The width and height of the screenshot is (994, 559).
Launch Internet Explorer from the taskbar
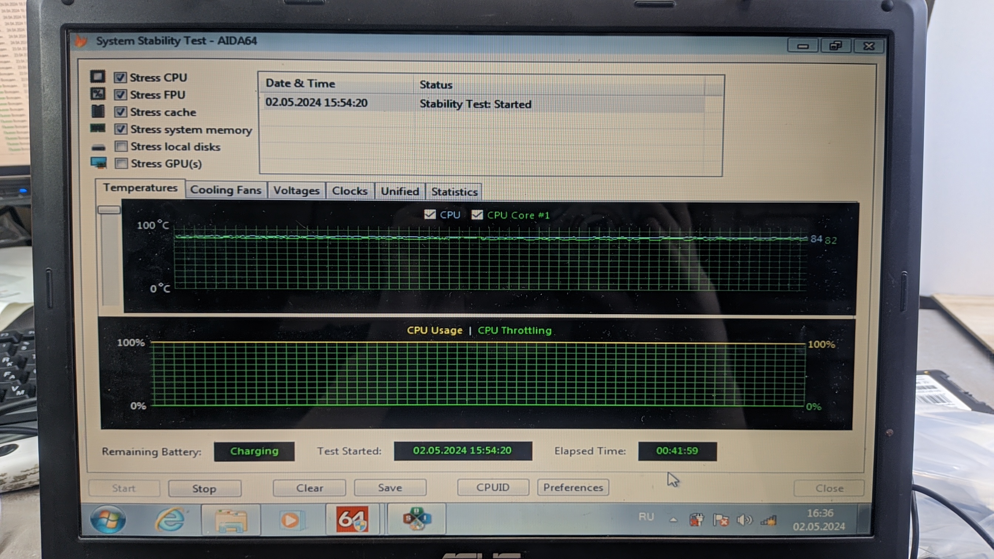click(x=170, y=520)
